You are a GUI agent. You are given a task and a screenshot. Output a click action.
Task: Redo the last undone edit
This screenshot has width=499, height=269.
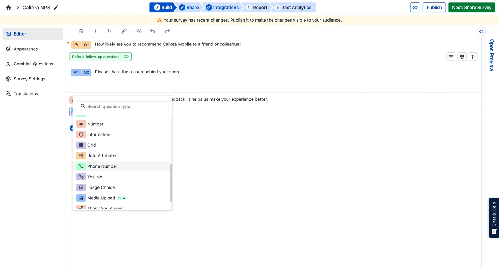pos(167,31)
